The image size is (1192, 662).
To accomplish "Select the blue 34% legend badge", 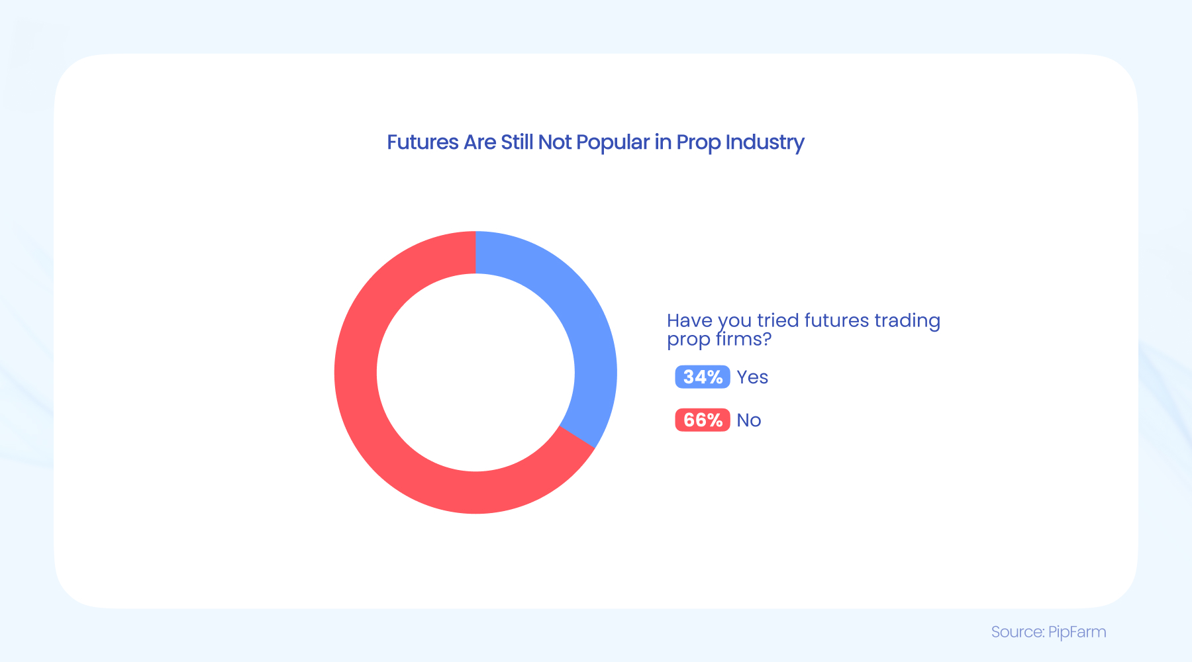I will [x=702, y=377].
